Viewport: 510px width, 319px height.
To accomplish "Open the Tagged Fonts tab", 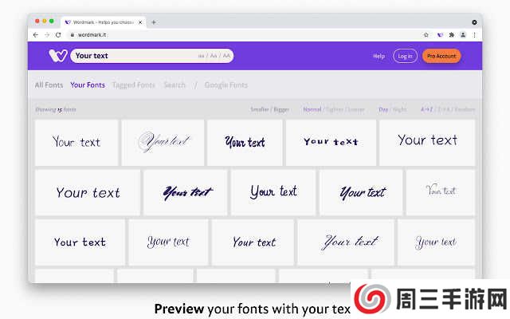I will click(x=133, y=85).
